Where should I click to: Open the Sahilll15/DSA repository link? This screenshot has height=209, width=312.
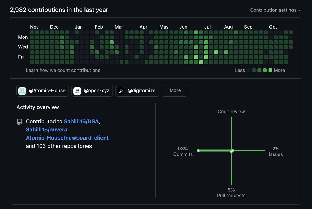tap(81, 121)
